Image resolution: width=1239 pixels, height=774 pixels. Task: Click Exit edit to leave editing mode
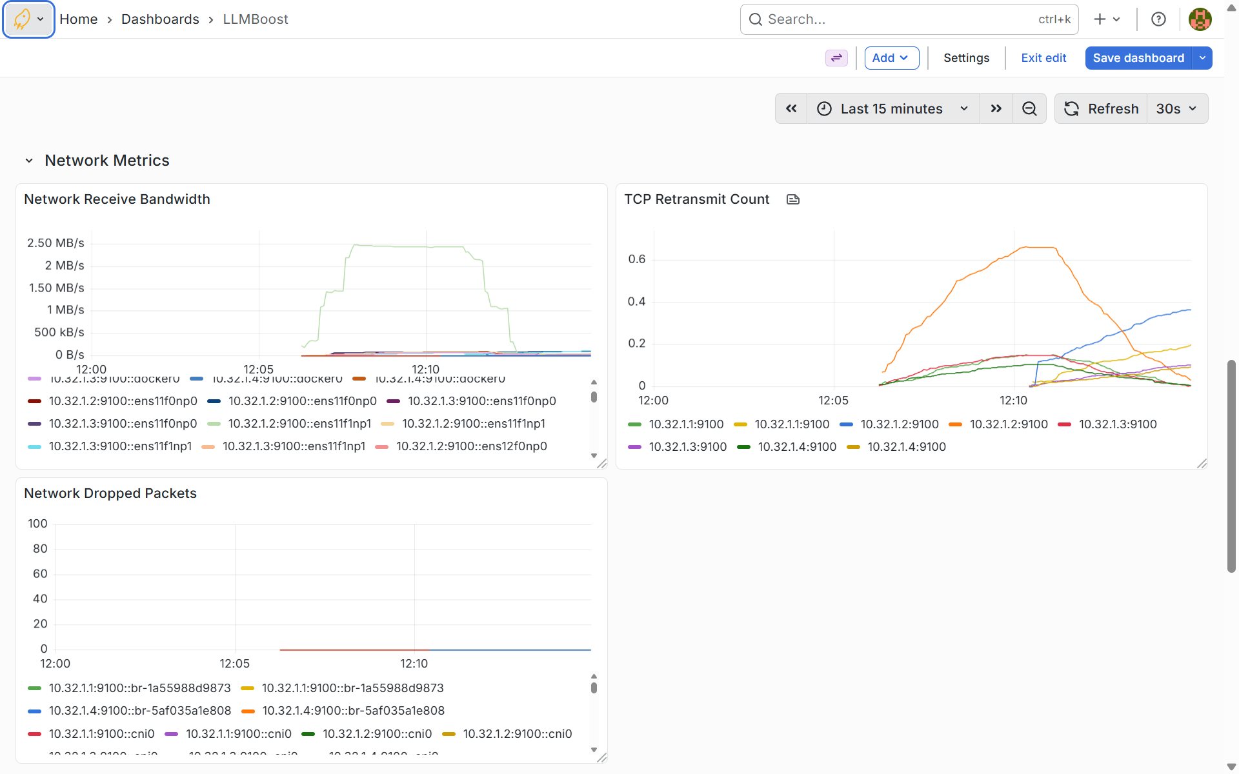coord(1043,58)
